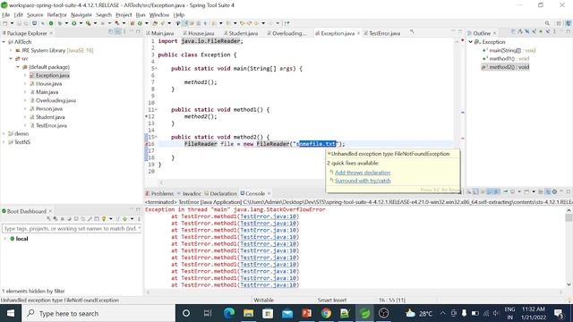Click the Debug bug icon in toolbar
573x322 pixels.
click(60, 23)
